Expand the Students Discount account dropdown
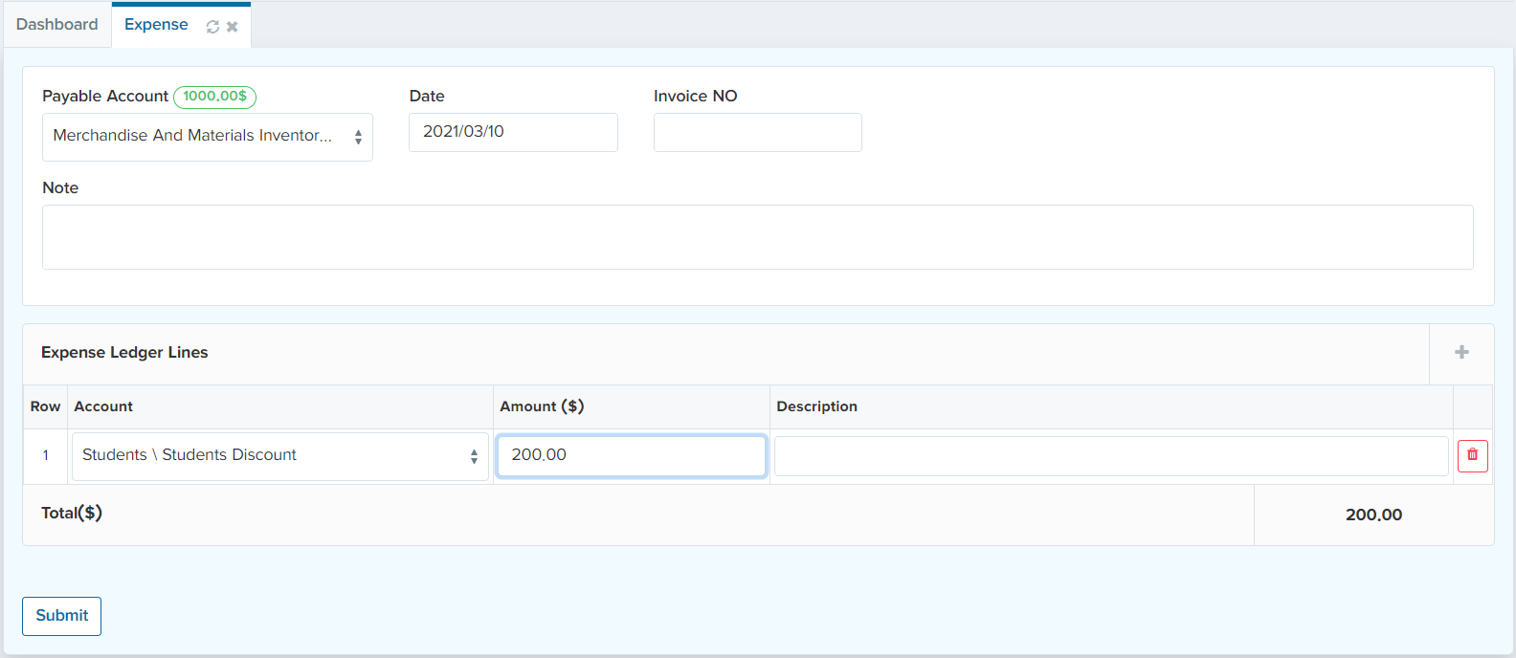This screenshot has height=658, width=1516. [x=279, y=456]
